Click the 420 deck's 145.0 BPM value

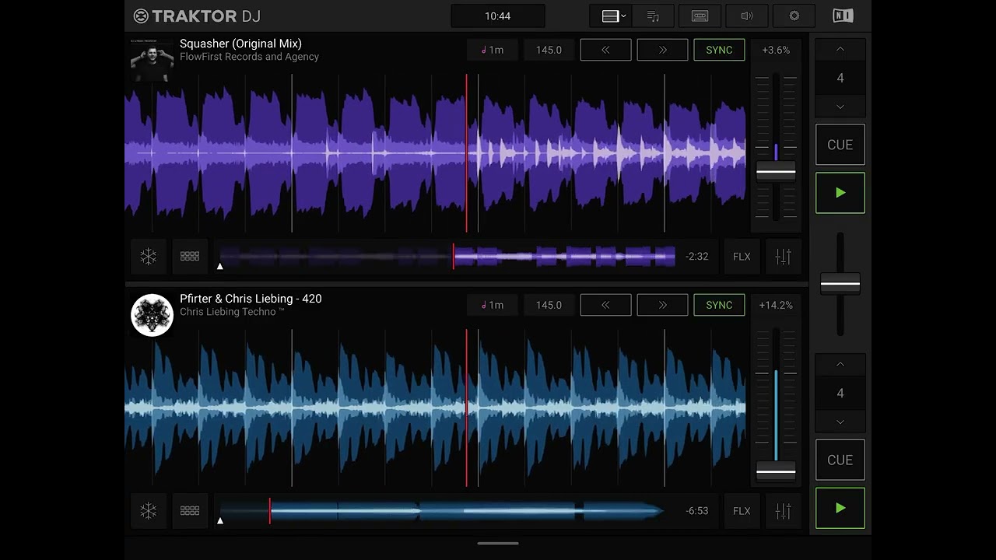tap(549, 305)
